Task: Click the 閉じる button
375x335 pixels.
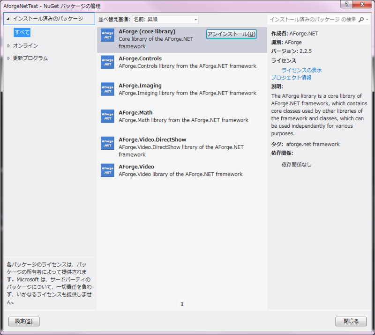Action: click(x=351, y=321)
